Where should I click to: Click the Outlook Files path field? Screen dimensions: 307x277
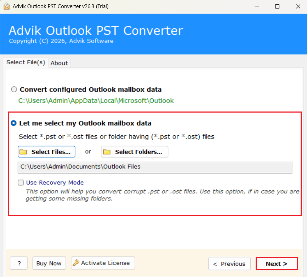point(155,167)
